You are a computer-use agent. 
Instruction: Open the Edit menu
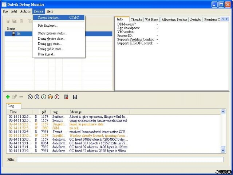(x=14, y=11)
